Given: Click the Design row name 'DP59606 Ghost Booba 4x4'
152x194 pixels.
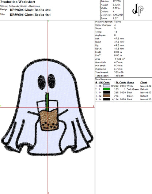Looking at the screenshot, I should coord(30,10).
